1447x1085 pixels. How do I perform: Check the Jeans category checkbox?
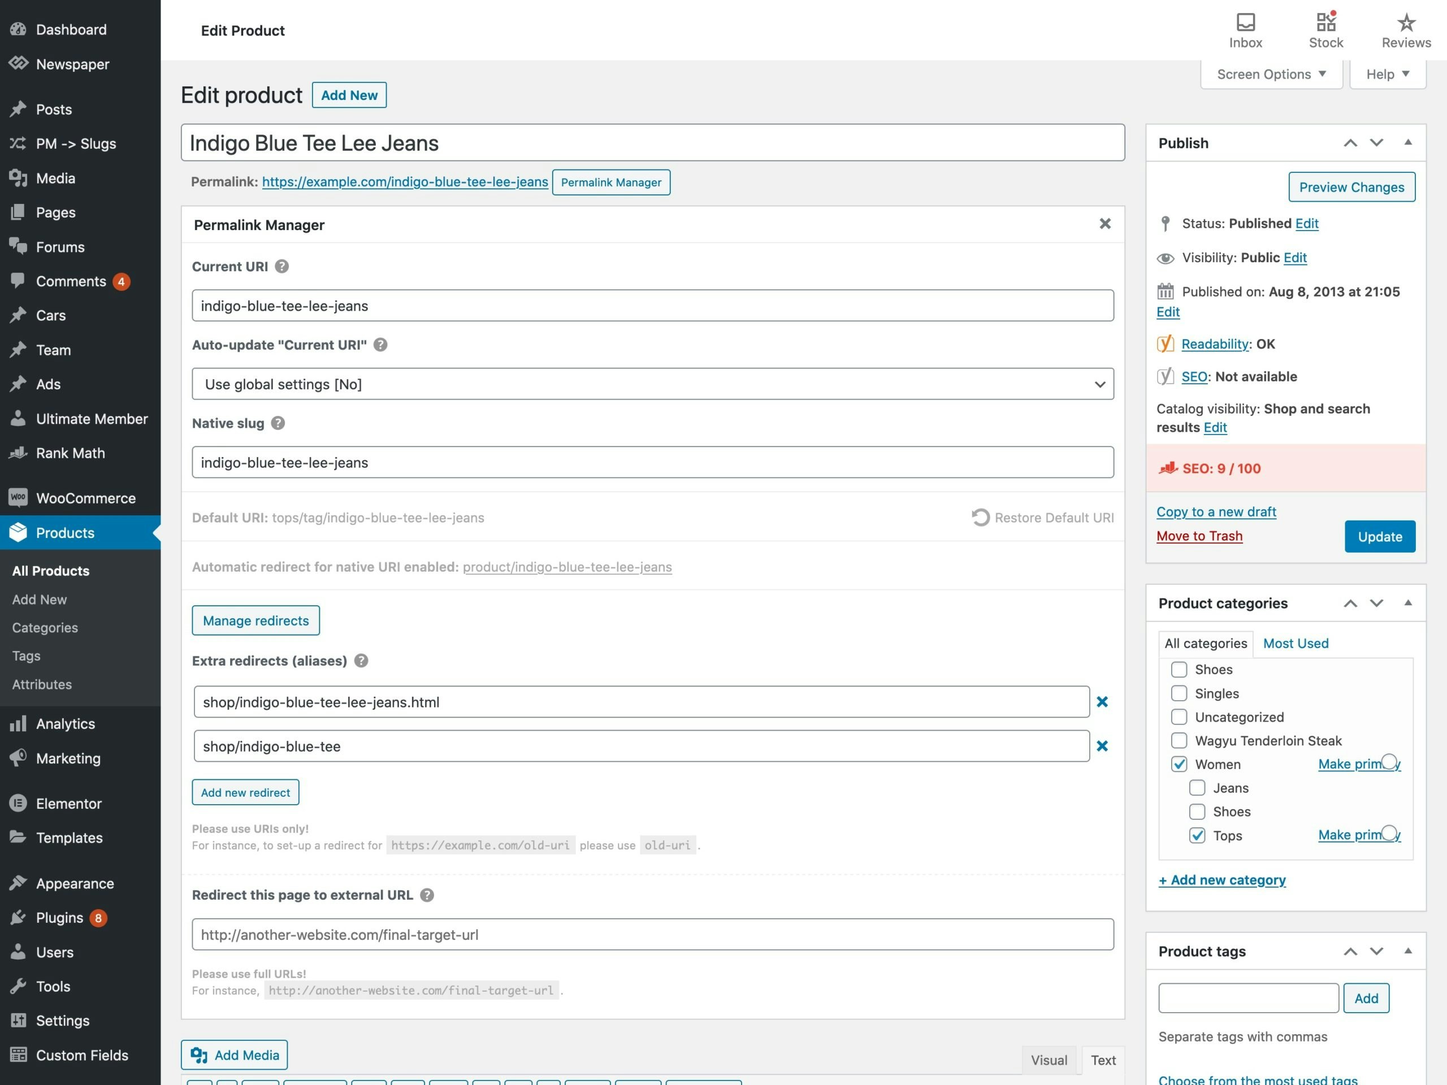pos(1197,787)
